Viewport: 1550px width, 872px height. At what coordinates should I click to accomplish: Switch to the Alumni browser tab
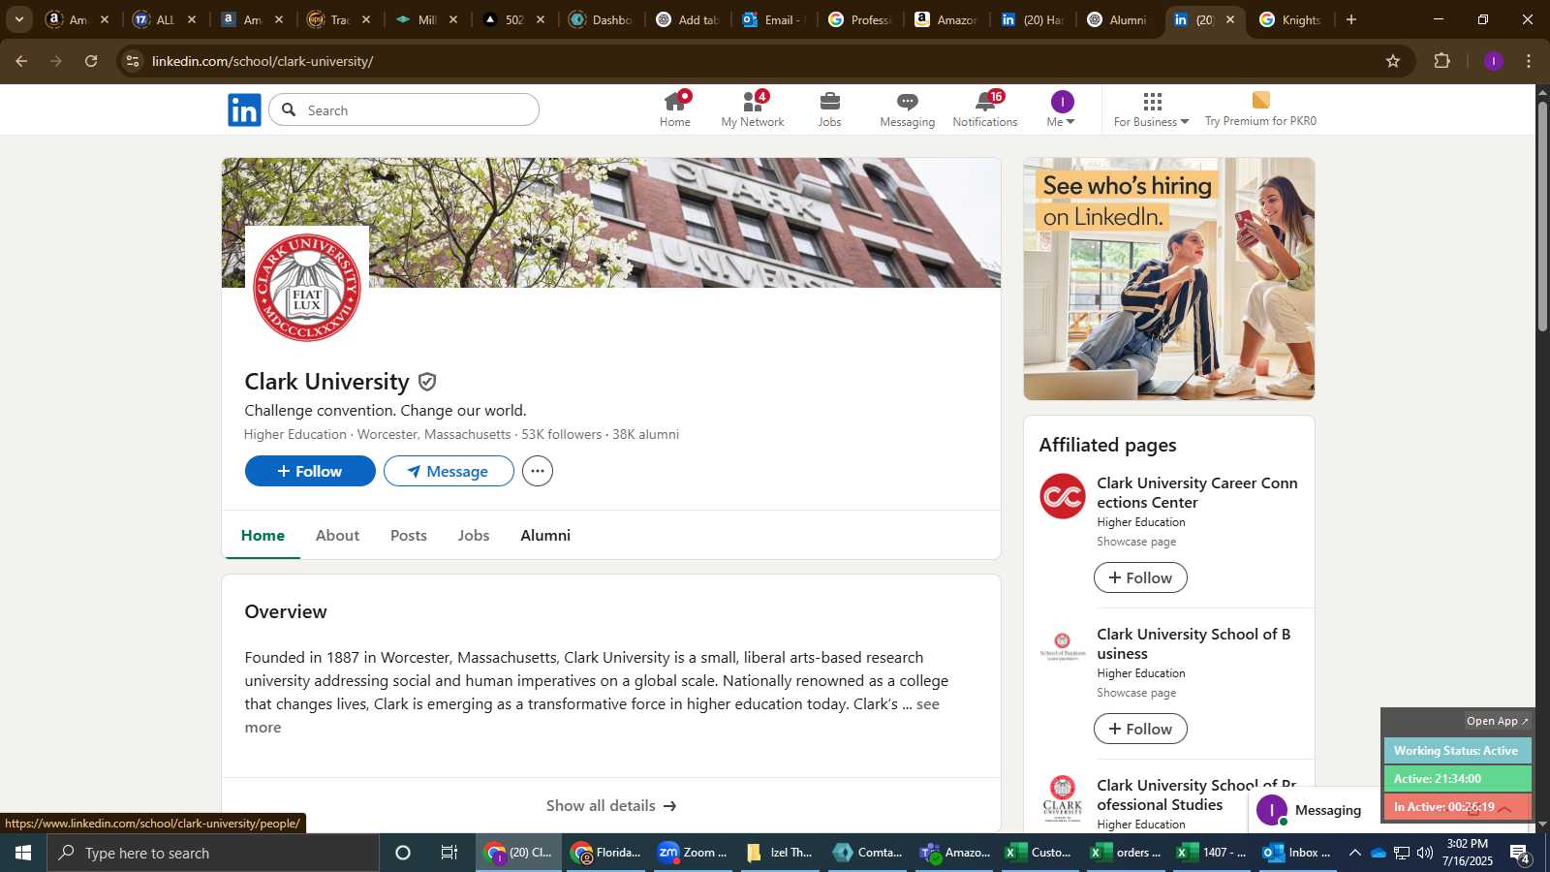pyautogui.click(x=1118, y=19)
